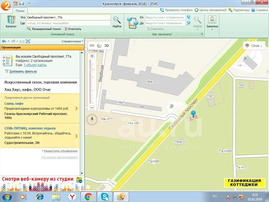The image size is (269, 202).
Task: Click the Где location input field
Action: [69, 23]
